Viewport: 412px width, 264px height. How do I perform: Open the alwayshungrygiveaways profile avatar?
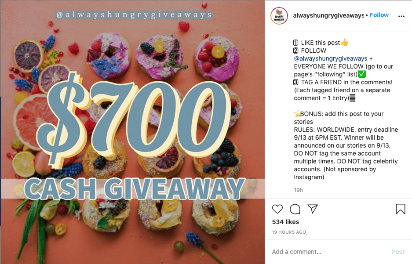(x=279, y=16)
